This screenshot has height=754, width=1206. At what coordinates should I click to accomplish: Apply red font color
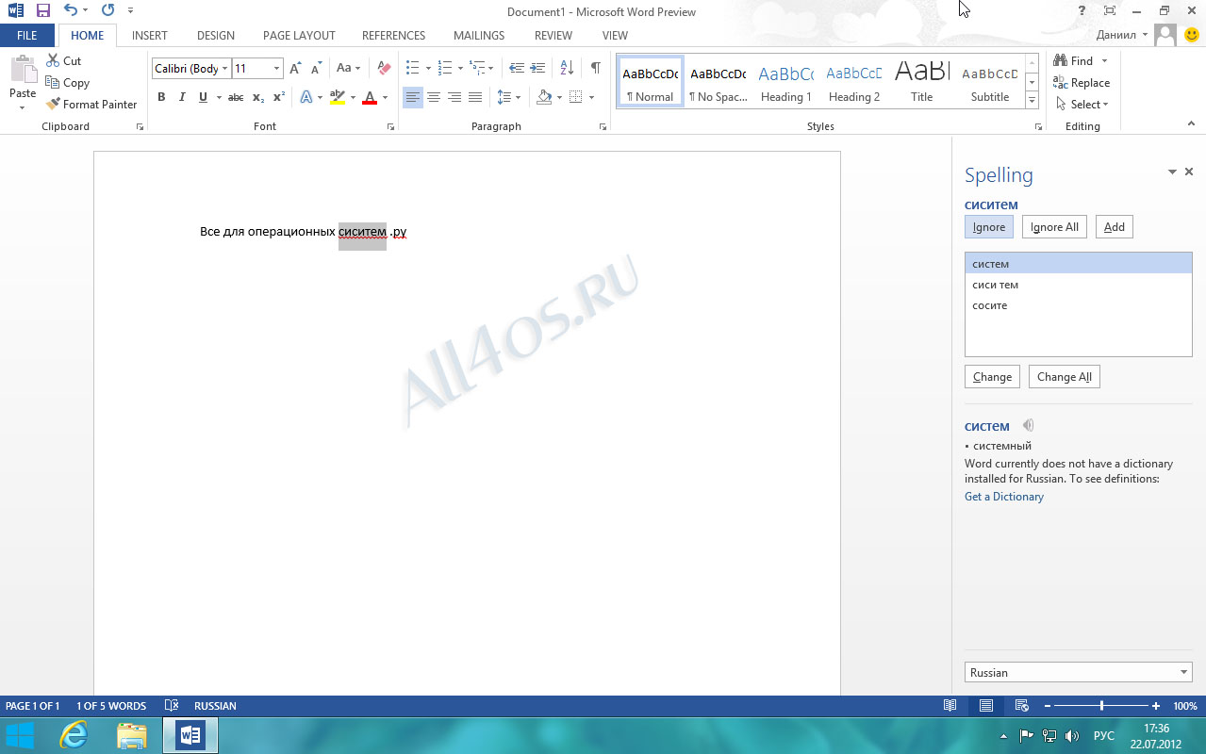[370, 97]
